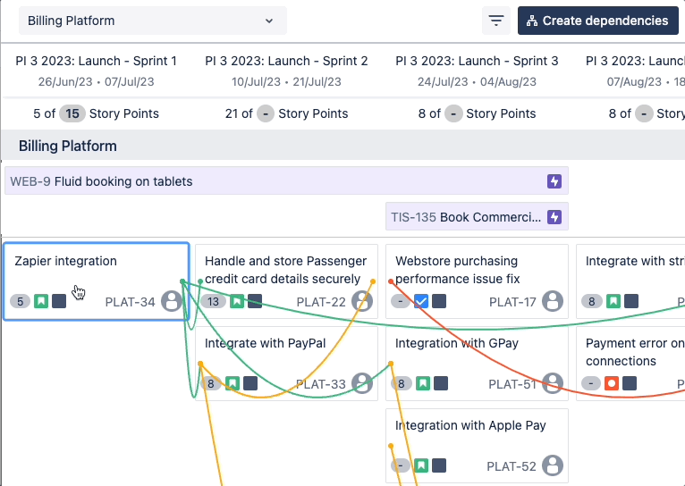Open the filter options icon

[495, 21]
